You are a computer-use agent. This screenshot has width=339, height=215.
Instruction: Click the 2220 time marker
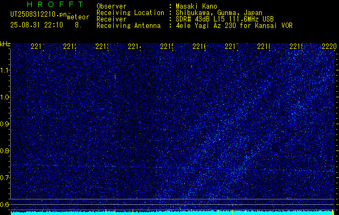click(329, 46)
